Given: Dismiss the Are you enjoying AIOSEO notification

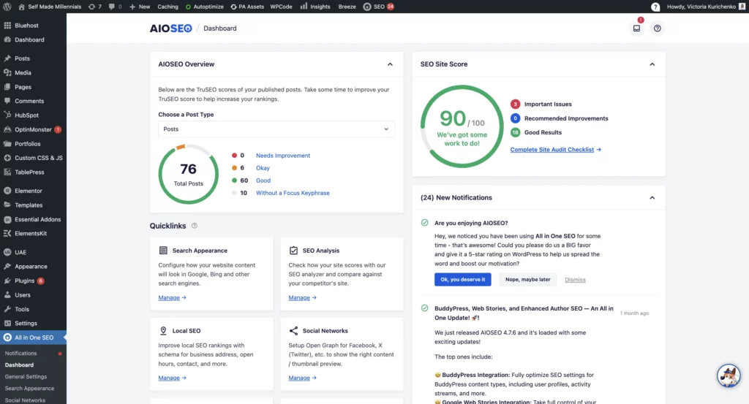Looking at the screenshot, I should (x=575, y=280).
